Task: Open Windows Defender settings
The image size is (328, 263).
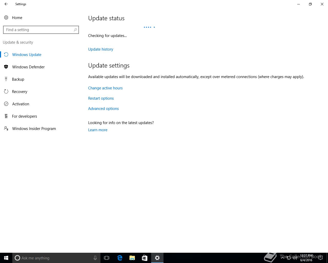Action: [28, 67]
